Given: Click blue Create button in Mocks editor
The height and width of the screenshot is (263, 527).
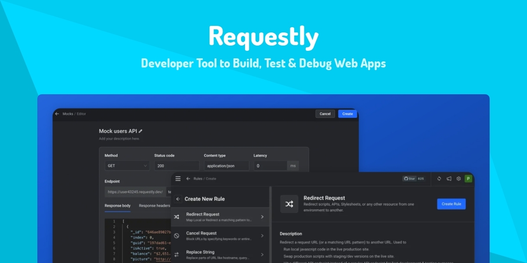Looking at the screenshot, I should (x=347, y=114).
